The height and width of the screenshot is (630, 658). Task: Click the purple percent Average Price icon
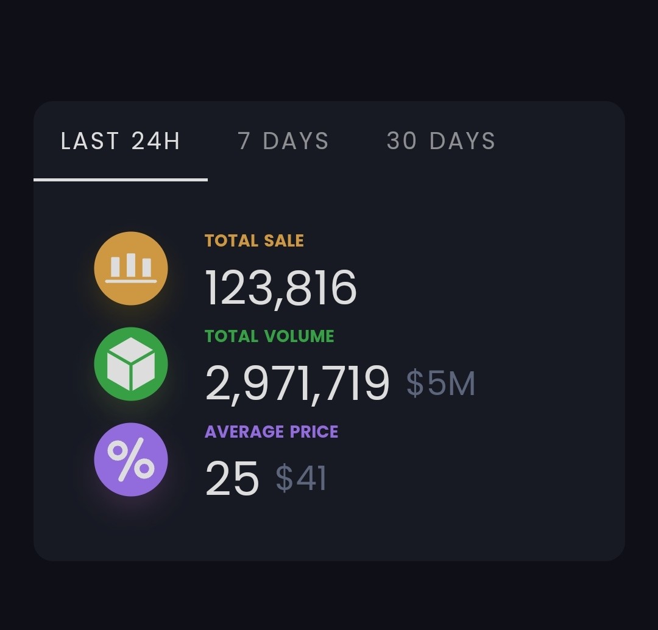click(131, 460)
